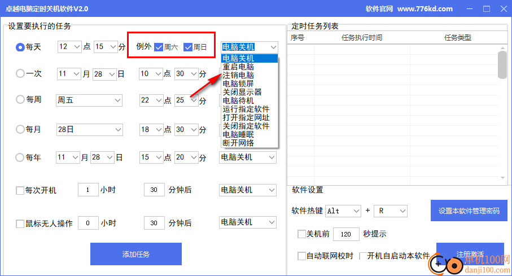512x276 pixels.
Task: Choose 重启电脑 in the open list
Action: pos(250,67)
